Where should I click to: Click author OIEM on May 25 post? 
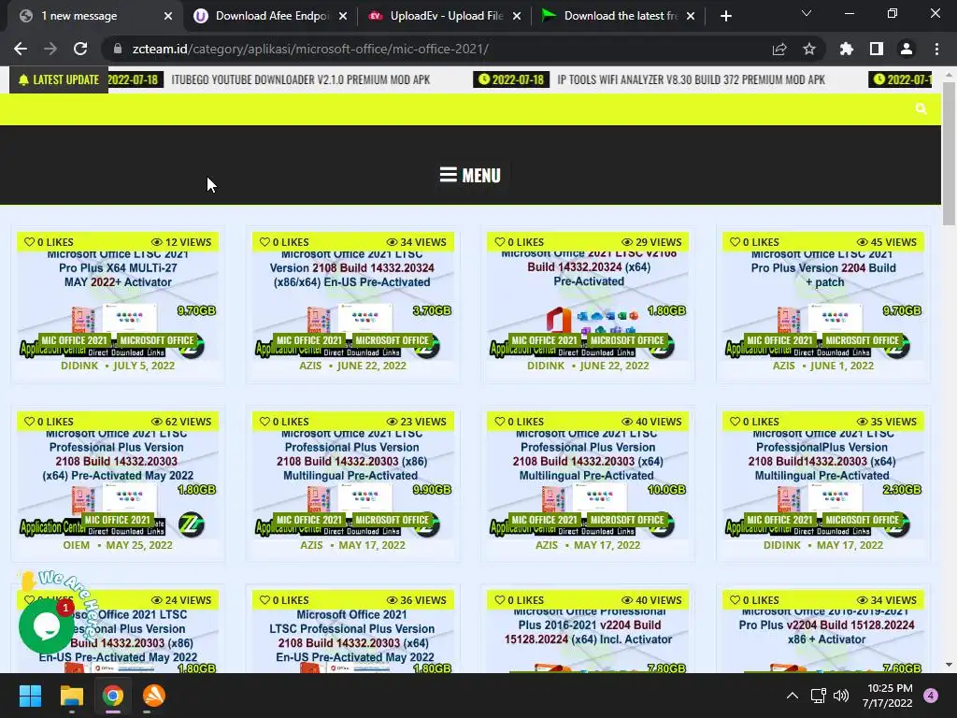[77, 545]
